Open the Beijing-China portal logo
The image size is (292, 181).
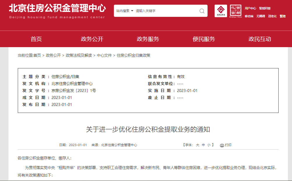(236, 11)
